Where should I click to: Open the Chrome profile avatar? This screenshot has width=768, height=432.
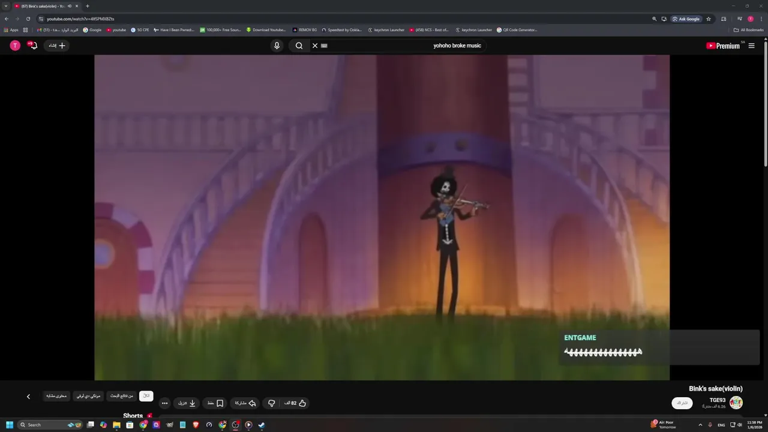click(750, 19)
